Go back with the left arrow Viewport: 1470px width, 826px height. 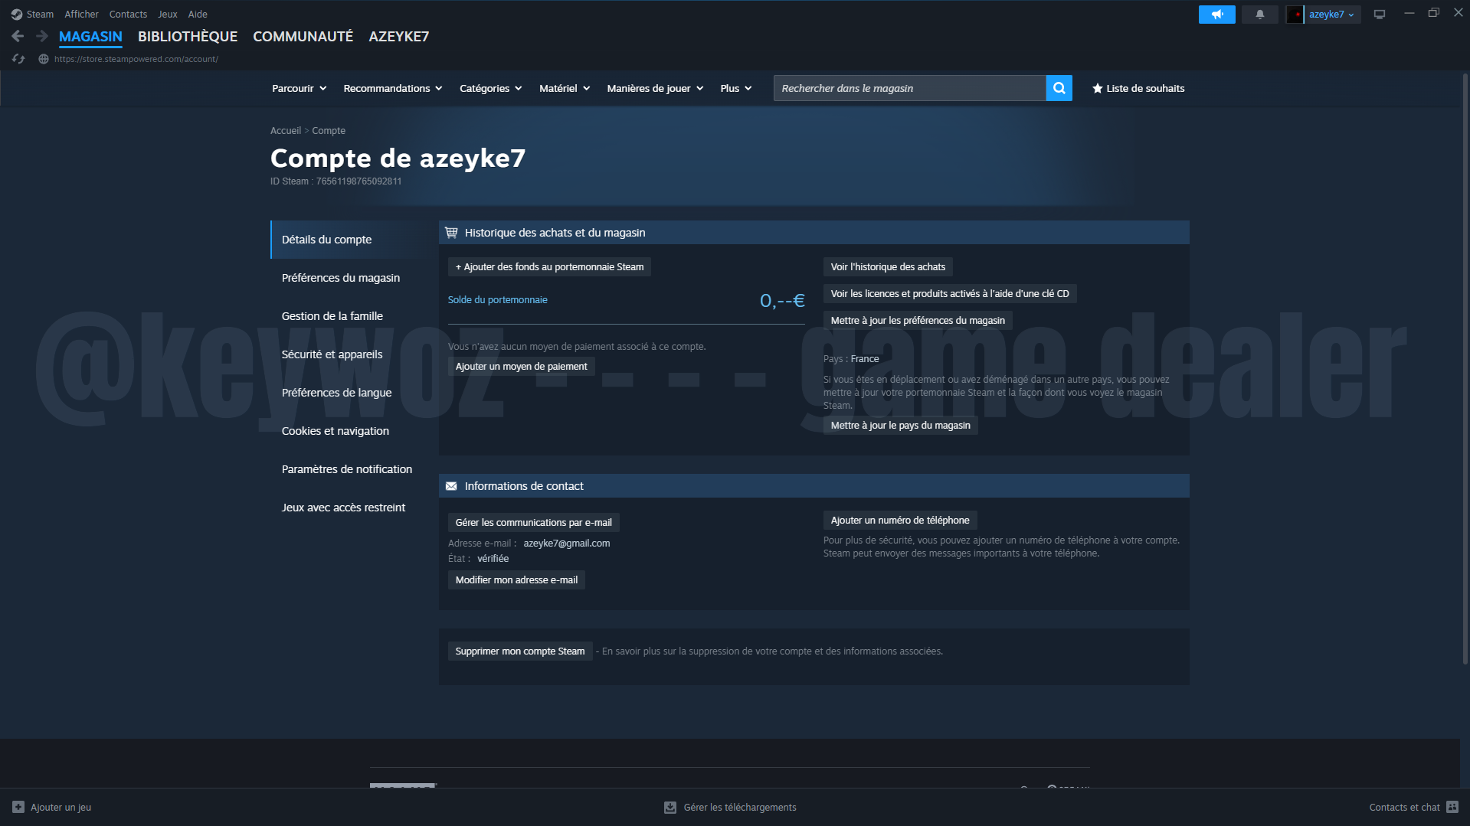pos(18,36)
